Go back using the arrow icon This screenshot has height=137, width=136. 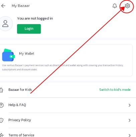point(3,6)
